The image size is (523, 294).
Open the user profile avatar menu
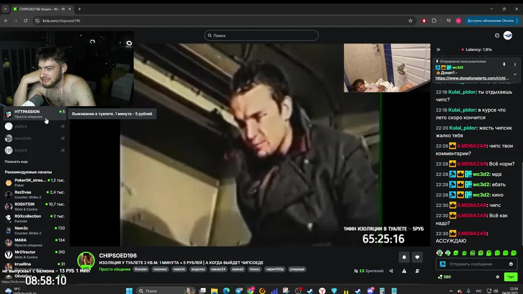pyautogui.click(x=507, y=36)
